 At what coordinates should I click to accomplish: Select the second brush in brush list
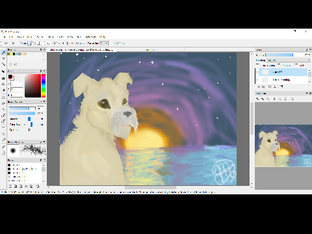point(25,169)
